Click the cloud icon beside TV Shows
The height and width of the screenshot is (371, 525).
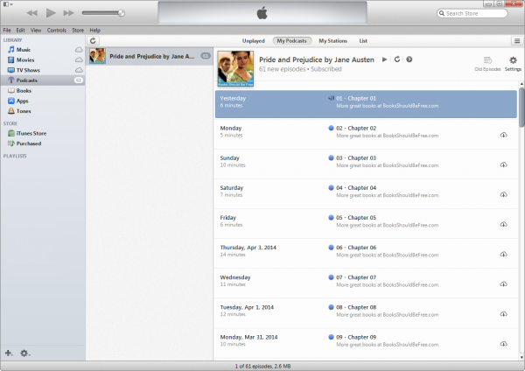(79, 70)
